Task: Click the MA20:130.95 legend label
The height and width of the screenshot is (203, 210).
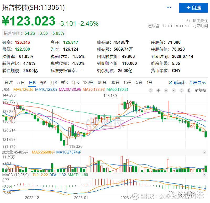Action: 70,89
